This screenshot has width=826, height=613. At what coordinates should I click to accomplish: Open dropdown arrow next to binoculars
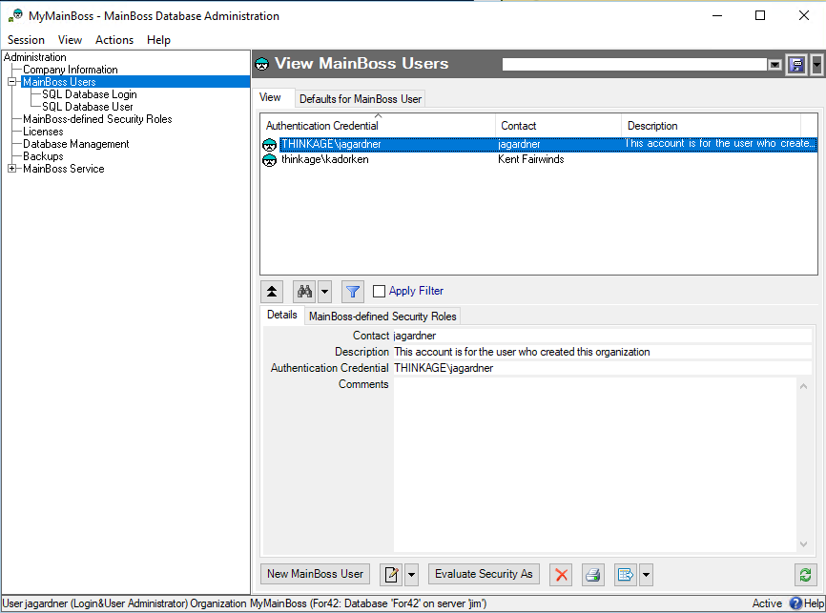coord(324,291)
